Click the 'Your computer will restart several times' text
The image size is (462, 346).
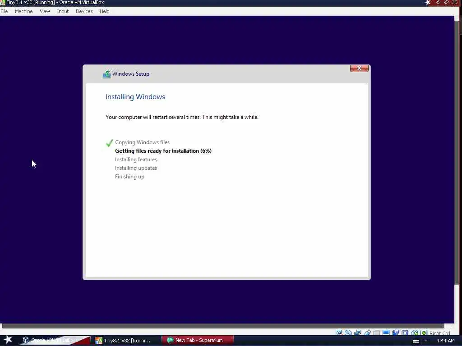182,117
